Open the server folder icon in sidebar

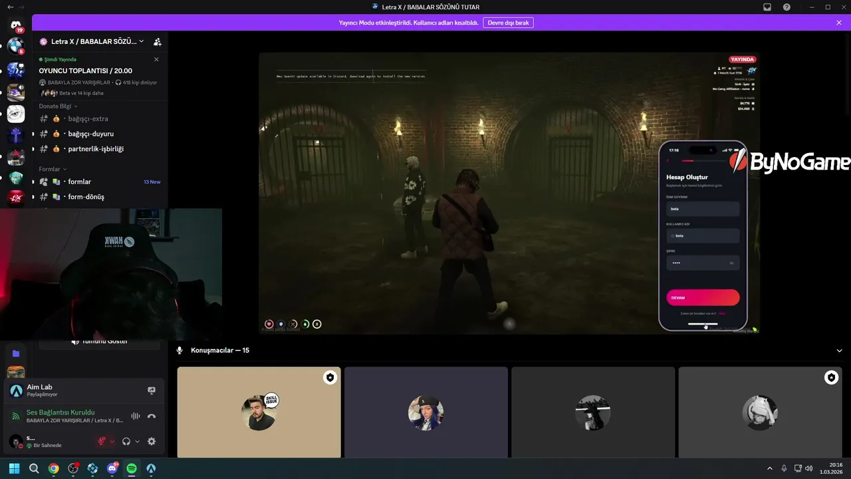point(16,353)
